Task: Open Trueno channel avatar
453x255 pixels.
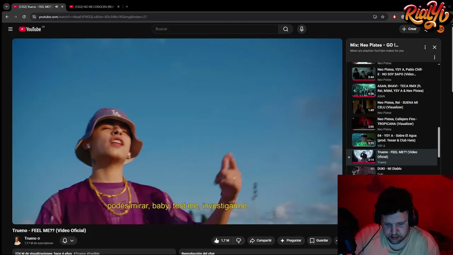Action: (x=17, y=240)
